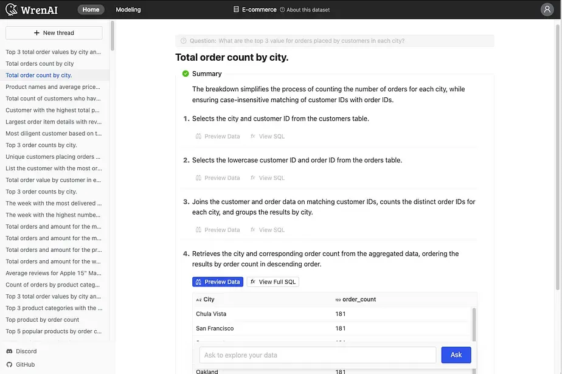Click the About this dataset info icon
This screenshot has width=562, height=374.
(282, 10)
